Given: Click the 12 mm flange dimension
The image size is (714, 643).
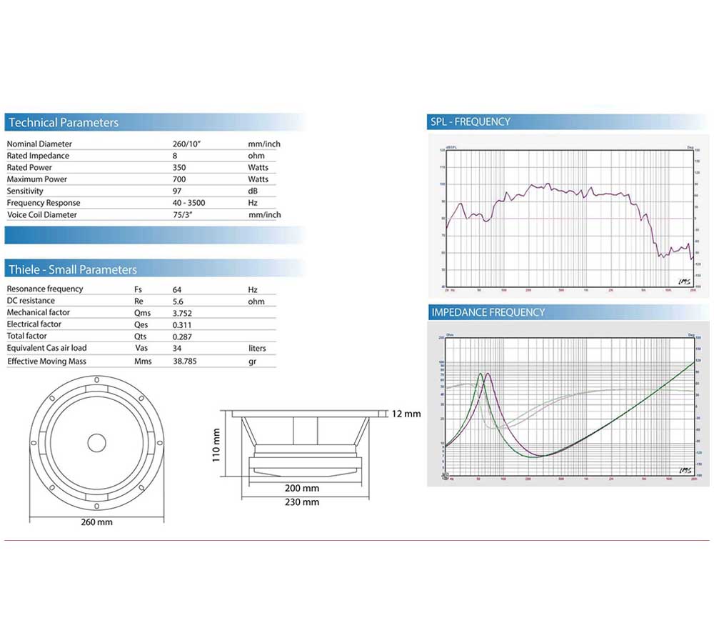Looking at the screenshot, I should (406, 414).
